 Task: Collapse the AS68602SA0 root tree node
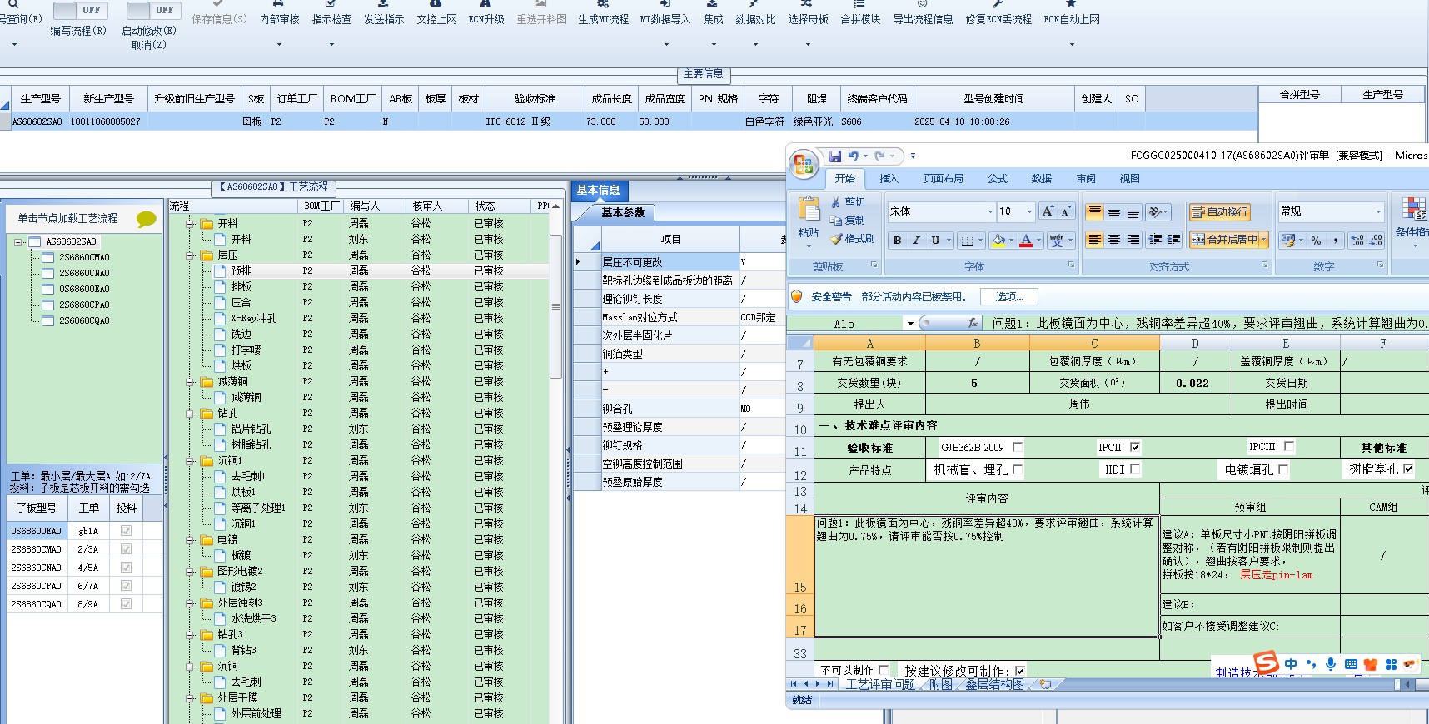pos(18,242)
